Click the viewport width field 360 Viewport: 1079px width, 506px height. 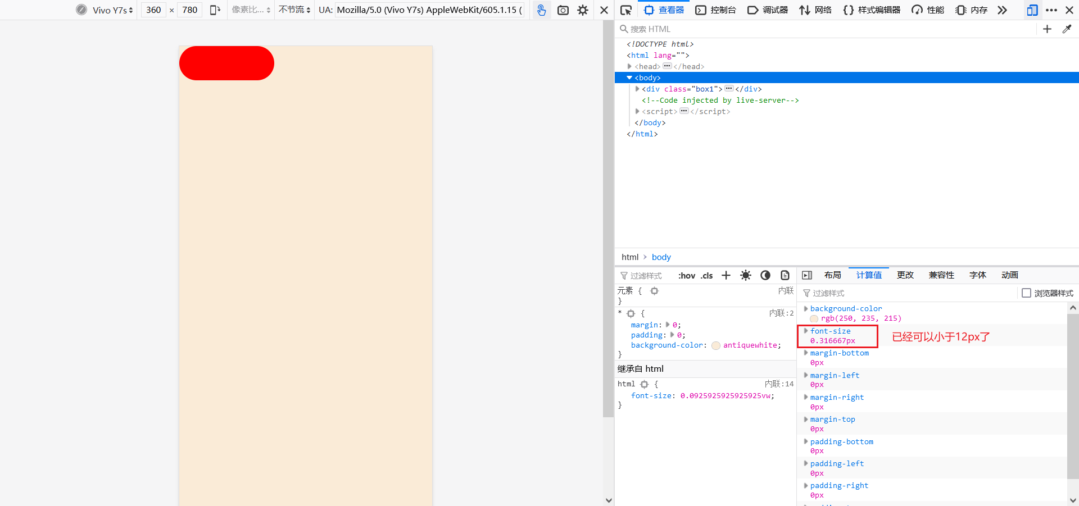(153, 10)
